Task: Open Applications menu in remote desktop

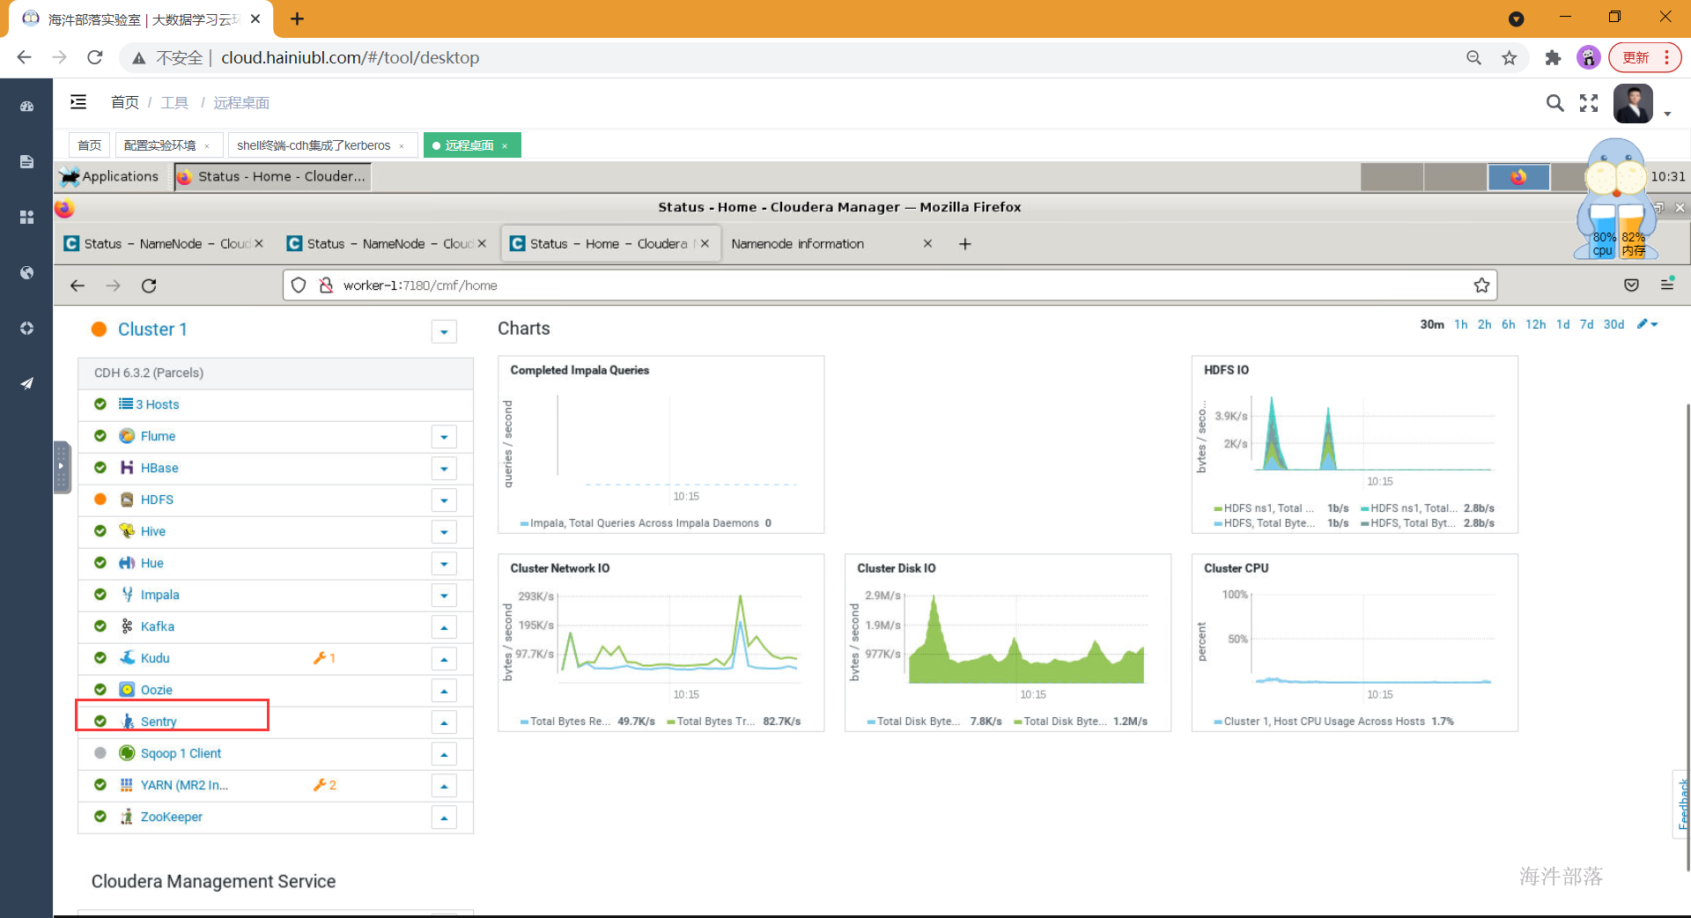Action: tap(110, 176)
